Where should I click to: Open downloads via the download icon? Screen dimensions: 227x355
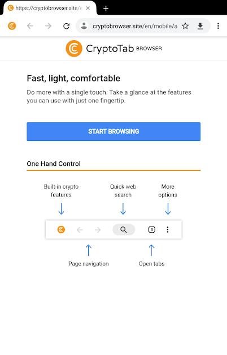(200, 26)
